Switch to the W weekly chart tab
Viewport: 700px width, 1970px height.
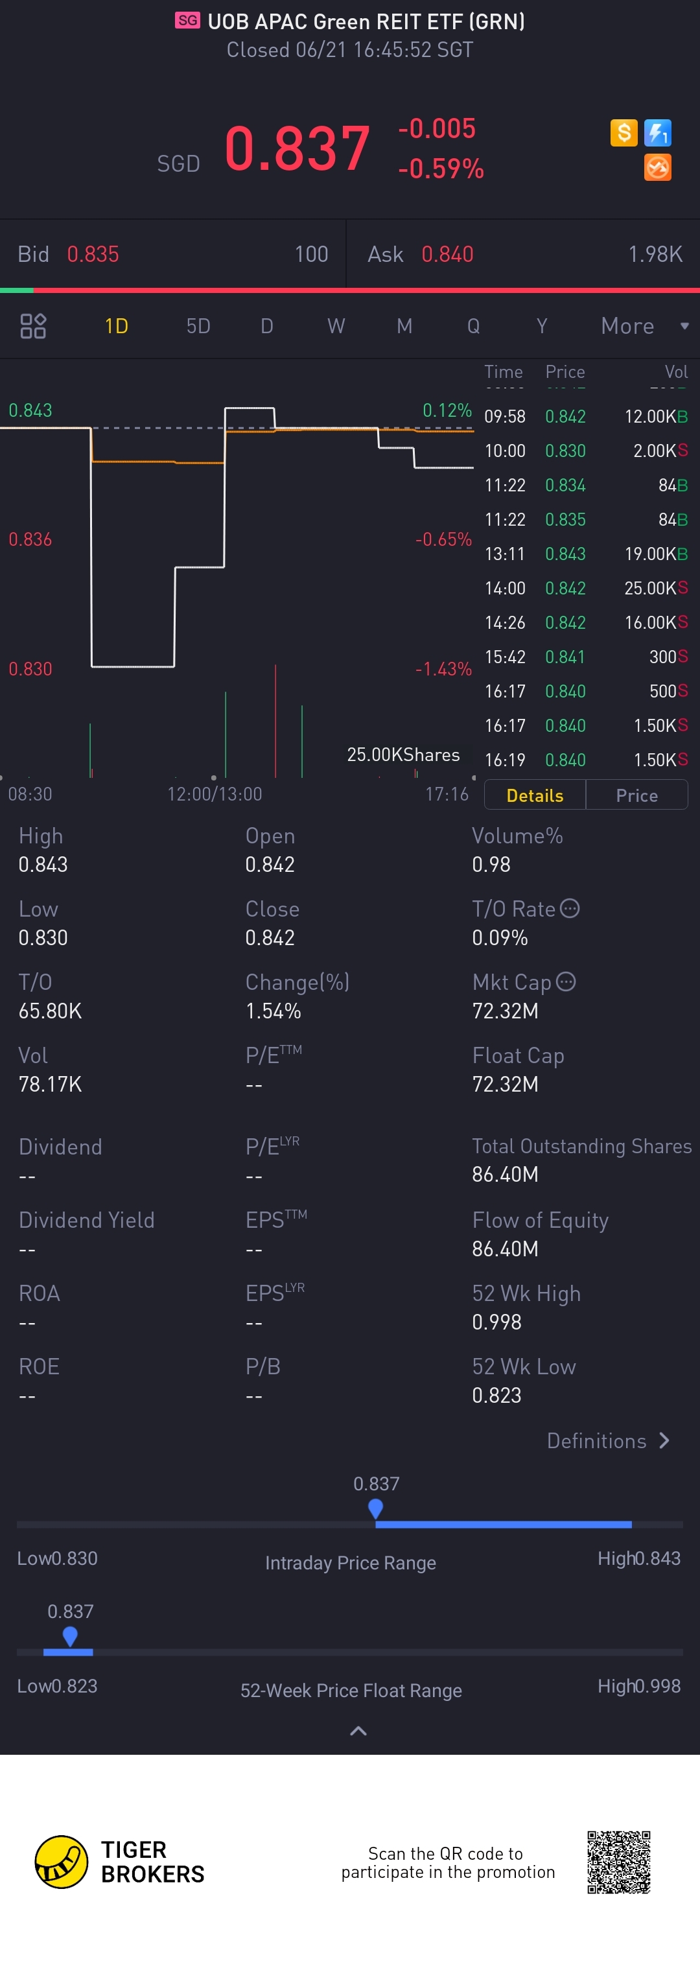(x=336, y=327)
